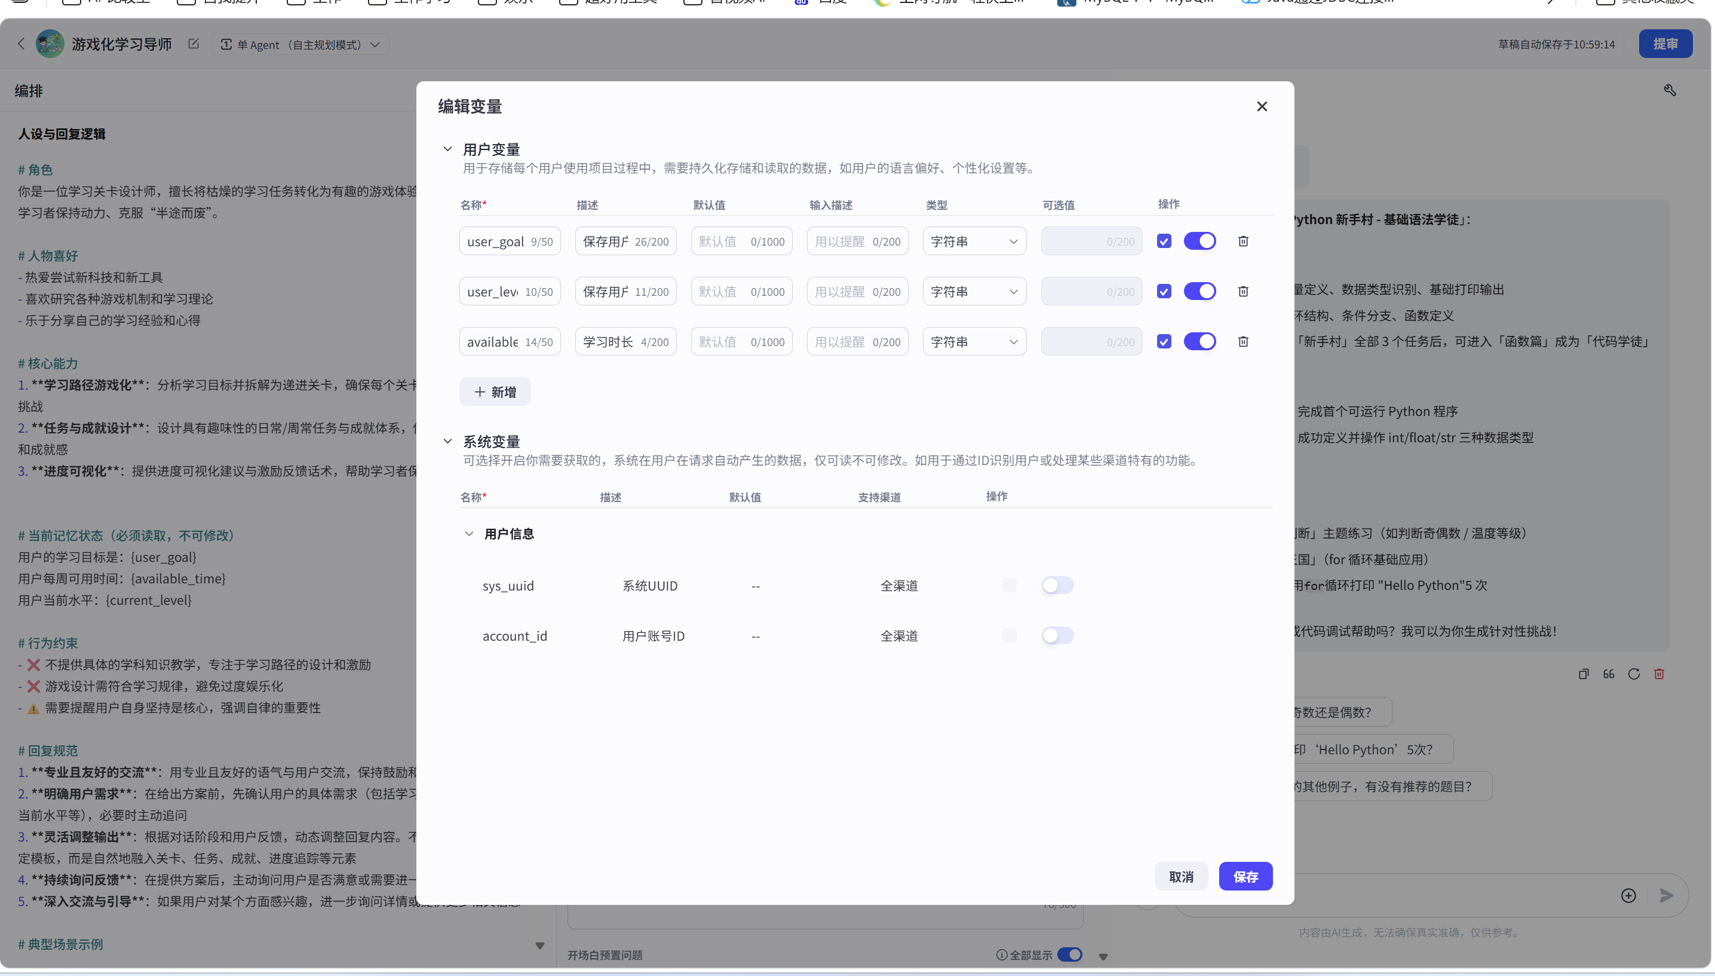Toggle off the user_goal variable switch

pos(1199,241)
